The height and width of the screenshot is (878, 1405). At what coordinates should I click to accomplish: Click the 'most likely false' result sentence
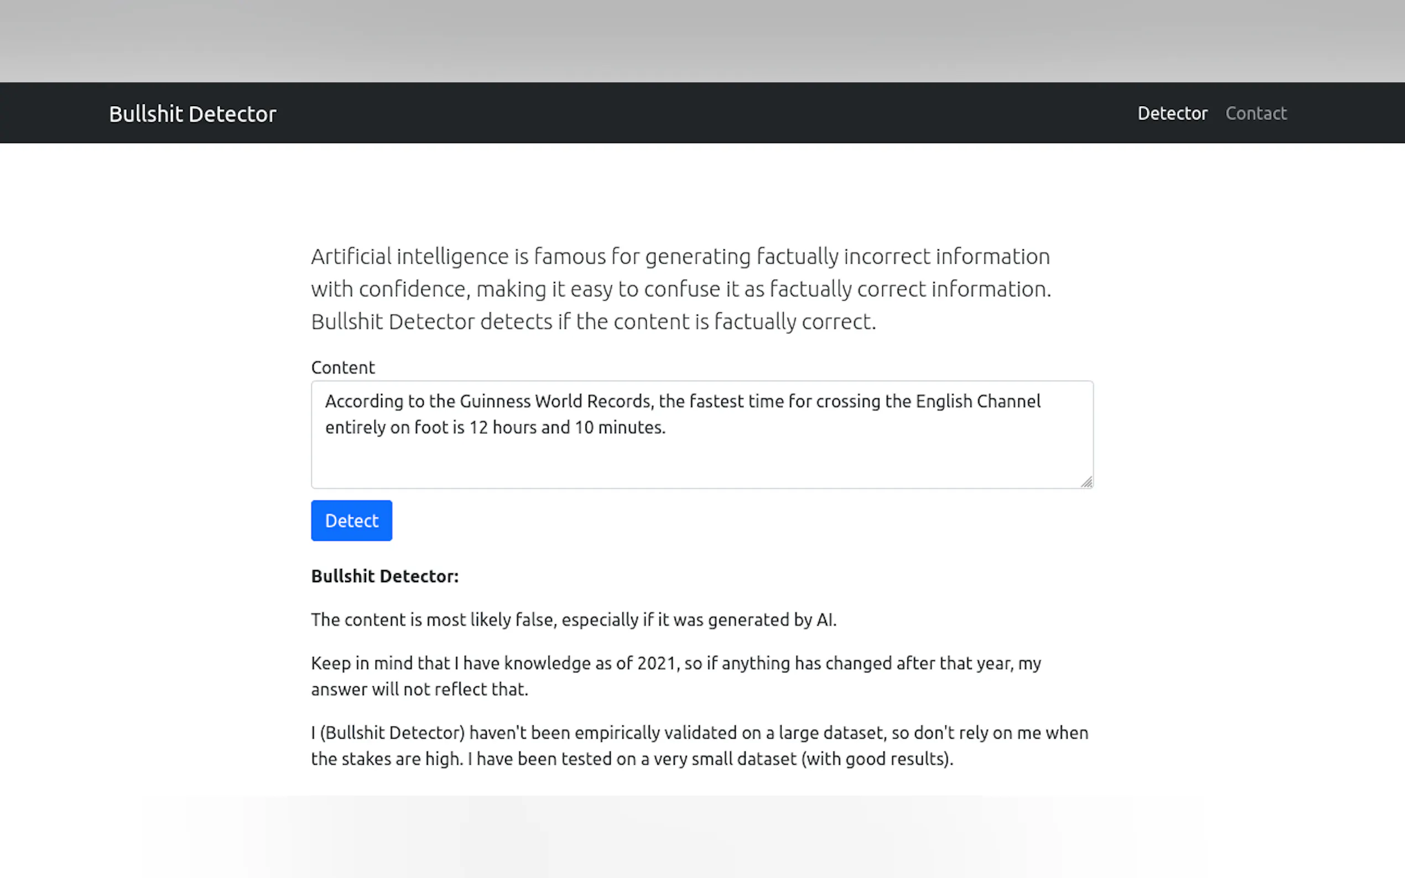point(573,620)
